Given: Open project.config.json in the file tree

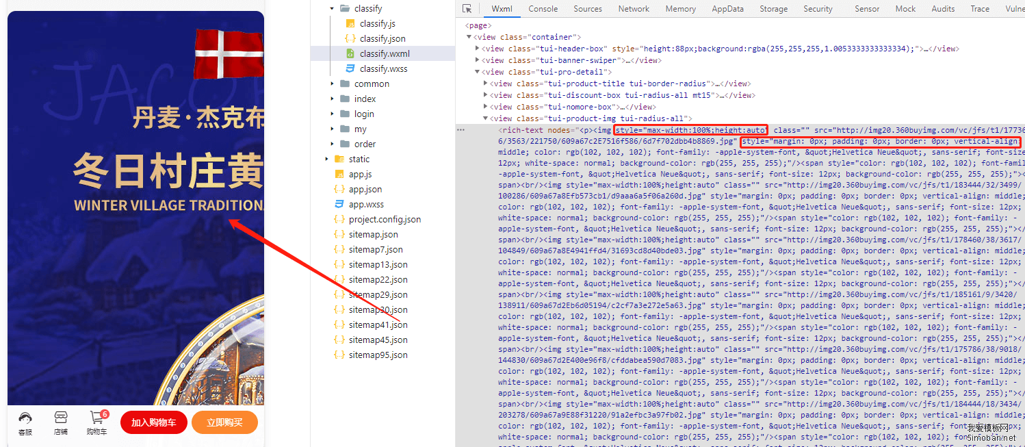Looking at the screenshot, I should (x=385, y=220).
